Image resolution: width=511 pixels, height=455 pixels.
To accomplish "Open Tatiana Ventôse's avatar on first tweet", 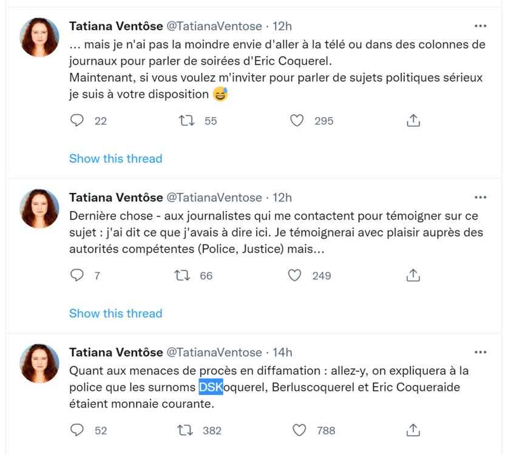I will point(40,37).
